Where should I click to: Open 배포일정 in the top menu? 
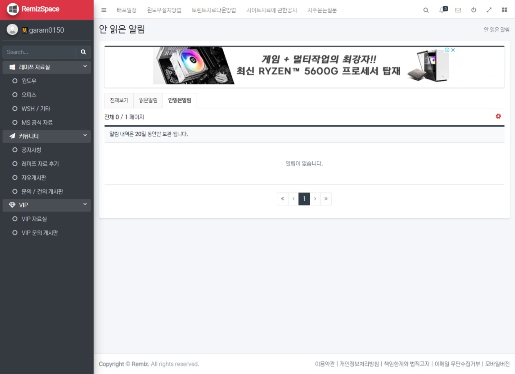point(127,10)
